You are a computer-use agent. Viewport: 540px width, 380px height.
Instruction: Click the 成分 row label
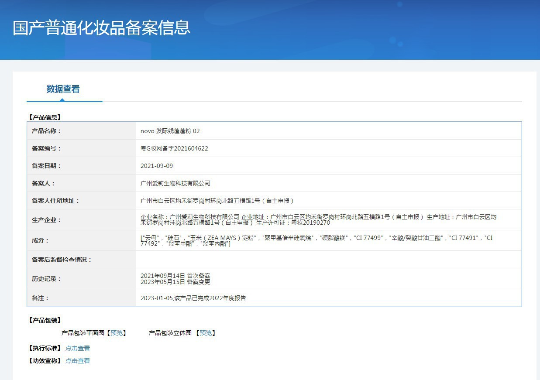point(41,240)
